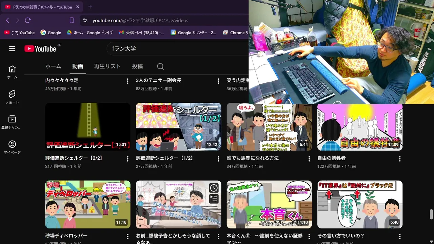The image size is (434, 244).
Task: Open options for お前...爆破予告 video
Action: 218,236
